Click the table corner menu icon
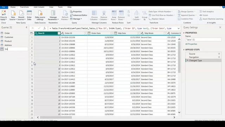 (x=32, y=33)
